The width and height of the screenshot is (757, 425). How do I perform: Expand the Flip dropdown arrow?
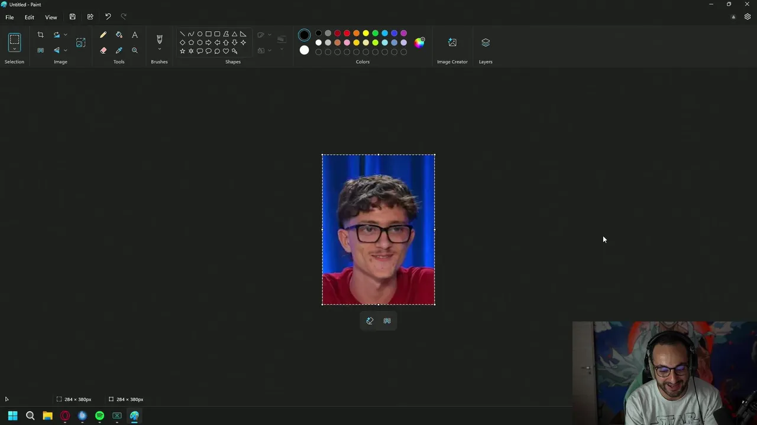click(x=65, y=50)
